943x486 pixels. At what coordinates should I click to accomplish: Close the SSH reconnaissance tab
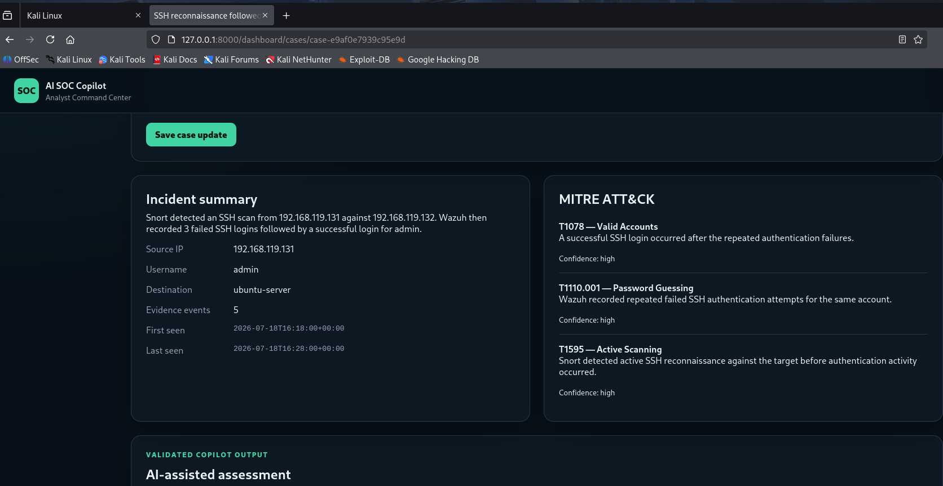click(x=265, y=15)
